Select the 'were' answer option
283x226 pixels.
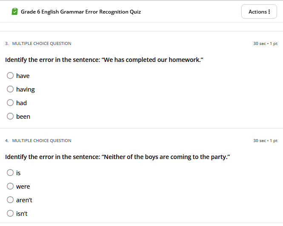point(11,187)
